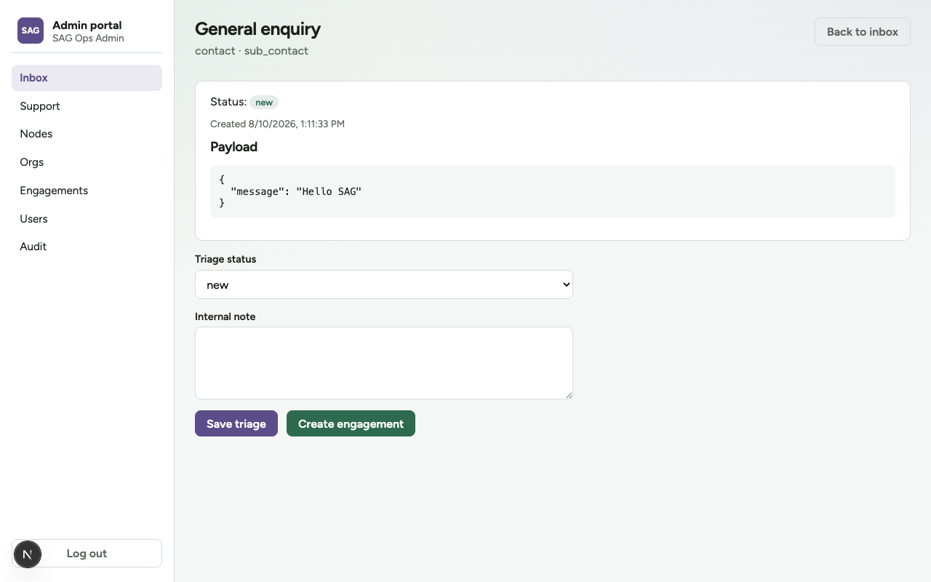This screenshot has height=582, width=931.
Task: Click the Create engagement button
Action: [351, 423]
